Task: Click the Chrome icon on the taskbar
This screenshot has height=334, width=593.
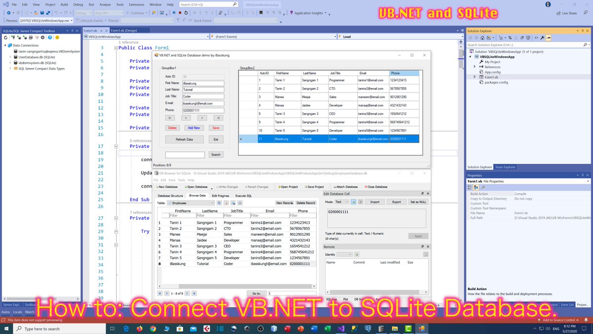Action: pos(153,329)
